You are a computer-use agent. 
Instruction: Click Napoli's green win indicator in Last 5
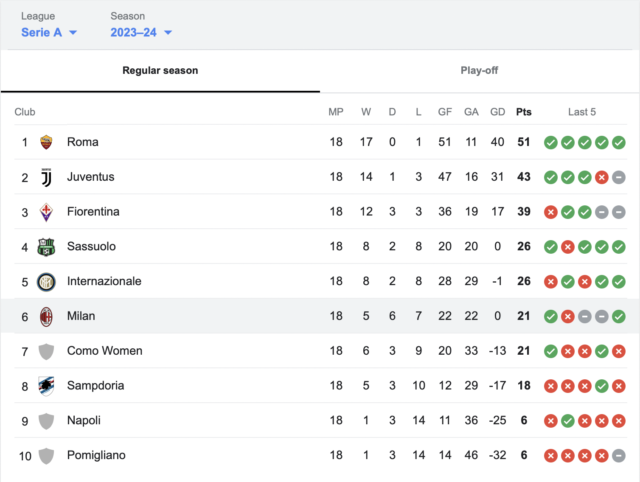coord(568,421)
